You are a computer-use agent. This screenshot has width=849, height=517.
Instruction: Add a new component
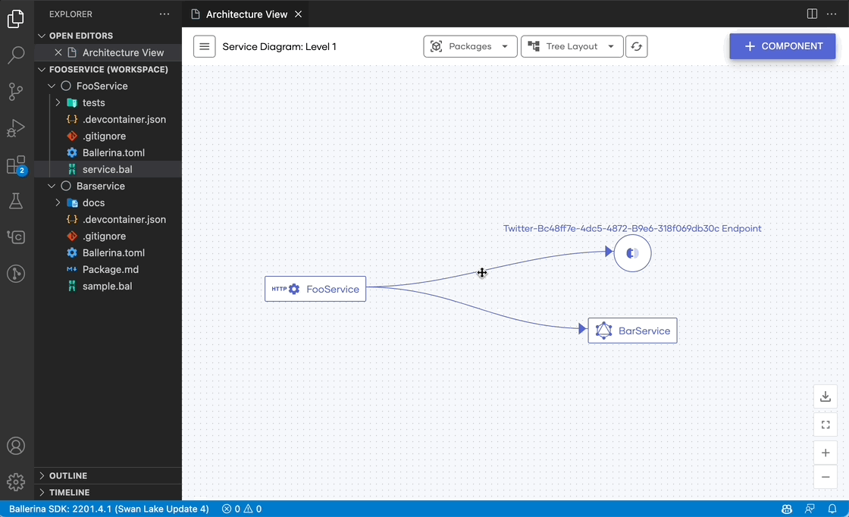pyautogui.click(x=782, y=46)
